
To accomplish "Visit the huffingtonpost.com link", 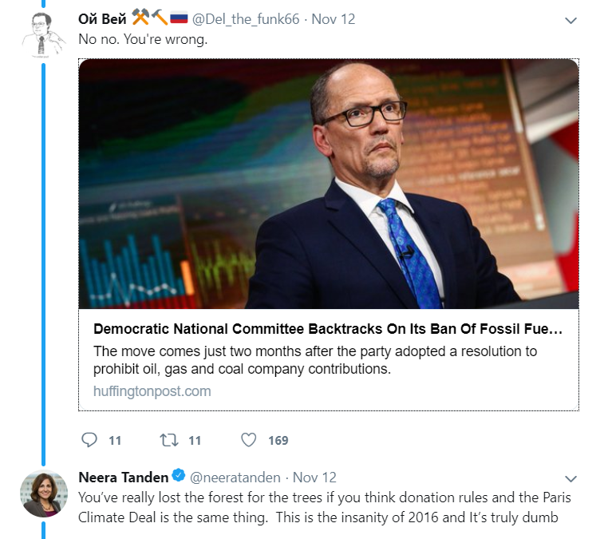I will [x=152, y=391].
